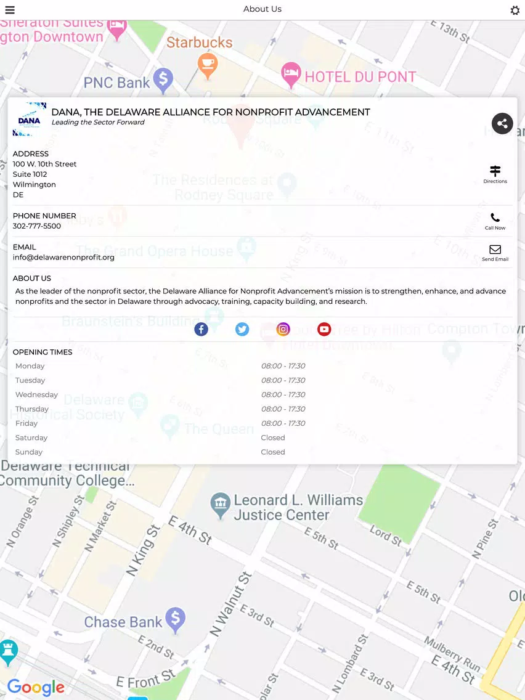Click the Friday opening hours row
This screenshot has height=700, width=525.
click(x=262, y=424)
